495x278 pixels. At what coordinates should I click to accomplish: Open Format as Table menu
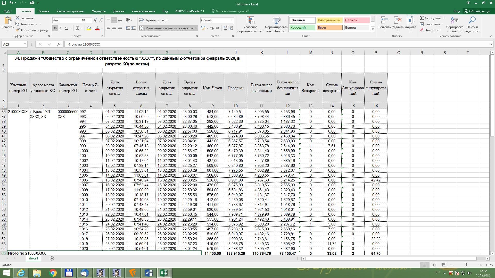276,25
